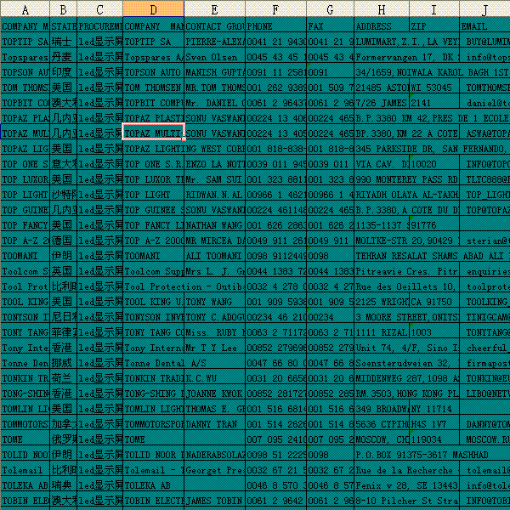510x510 pixels.
Task: Select contact cell K.C.WU
Action: (x=215, y=378)
